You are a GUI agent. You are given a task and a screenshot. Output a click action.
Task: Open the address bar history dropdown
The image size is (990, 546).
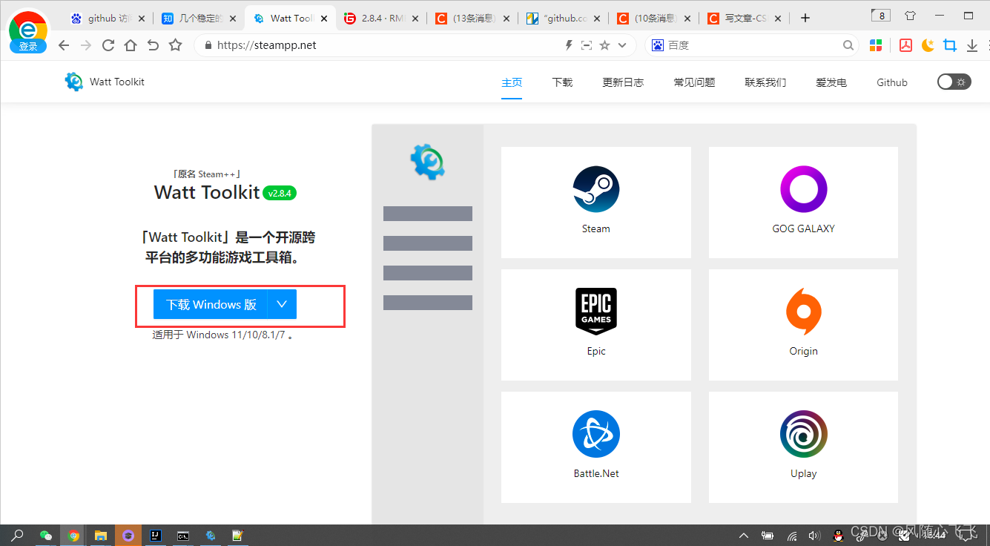tap(623, 45)
